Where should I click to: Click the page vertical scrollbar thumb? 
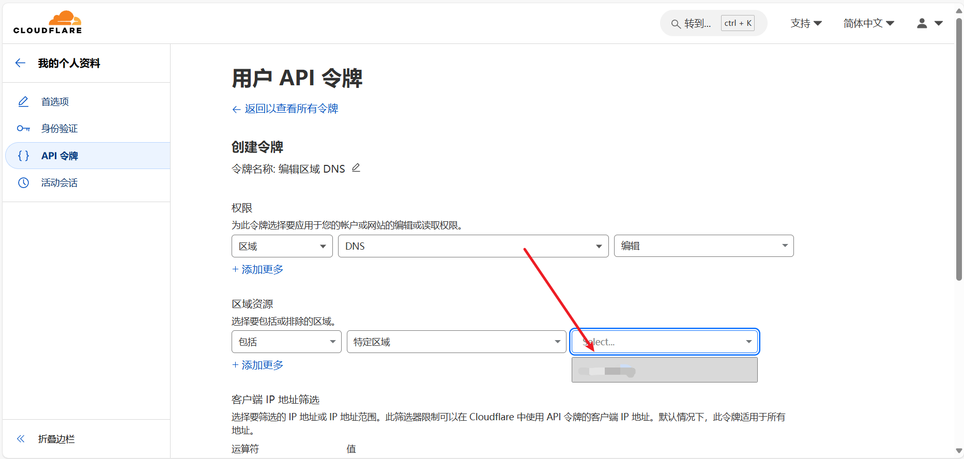tap(959, 150)
